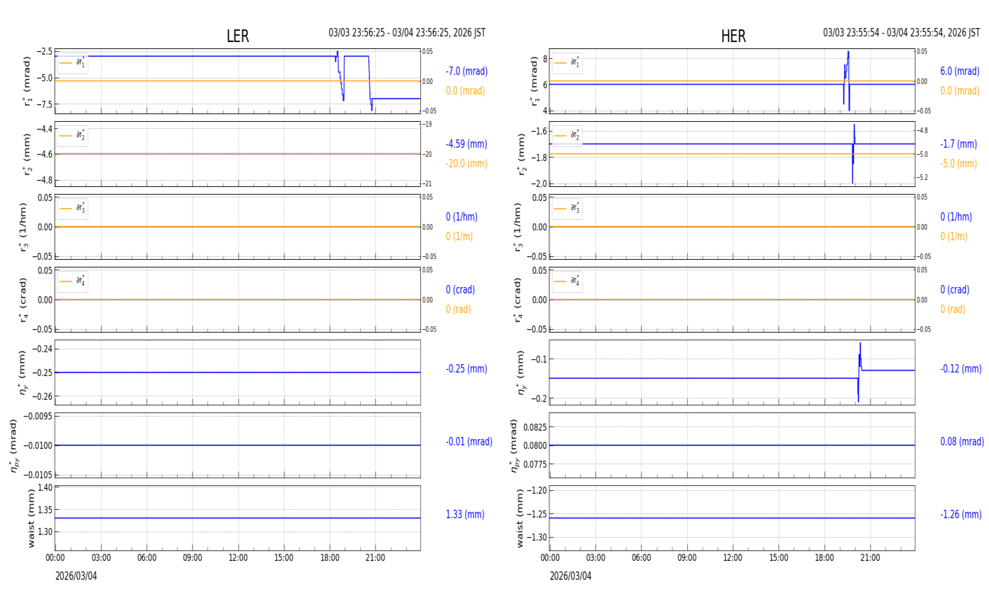Click the LER waist (mm) axis label
This screenshot has height=605, width=989.
(x=30, y=518)
